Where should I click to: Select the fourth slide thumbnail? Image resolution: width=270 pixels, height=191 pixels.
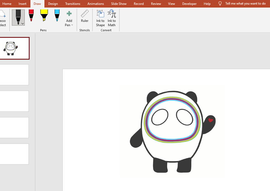pos(14,128)
